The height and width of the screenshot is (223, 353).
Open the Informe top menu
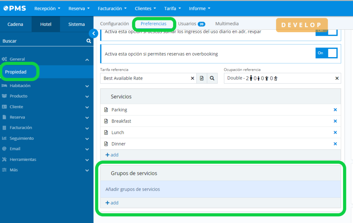point(199,9)
